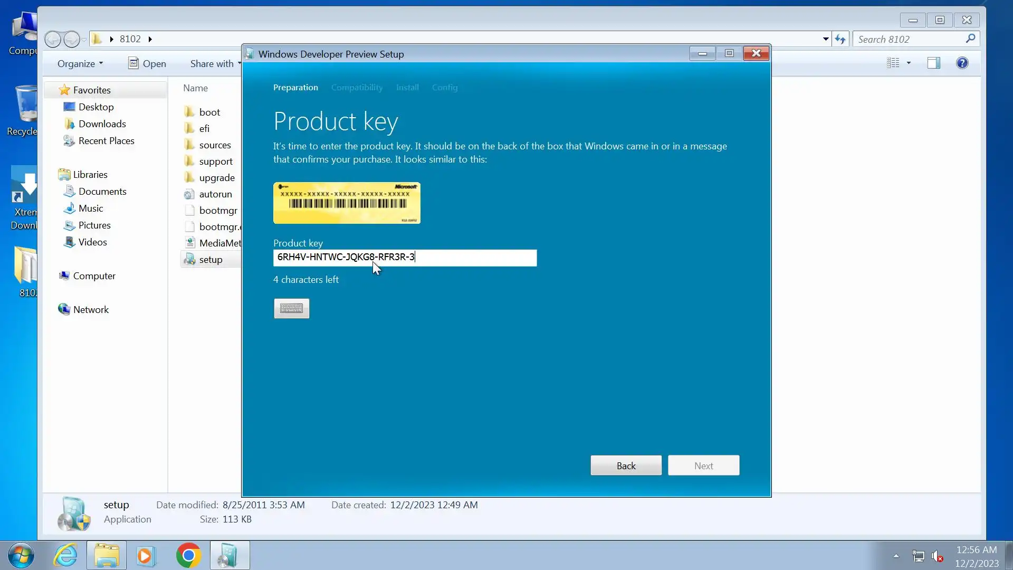This screenshot has height=570, width=1013.
Task: Show hidden tray icons arrow
Action: point(896,556)
